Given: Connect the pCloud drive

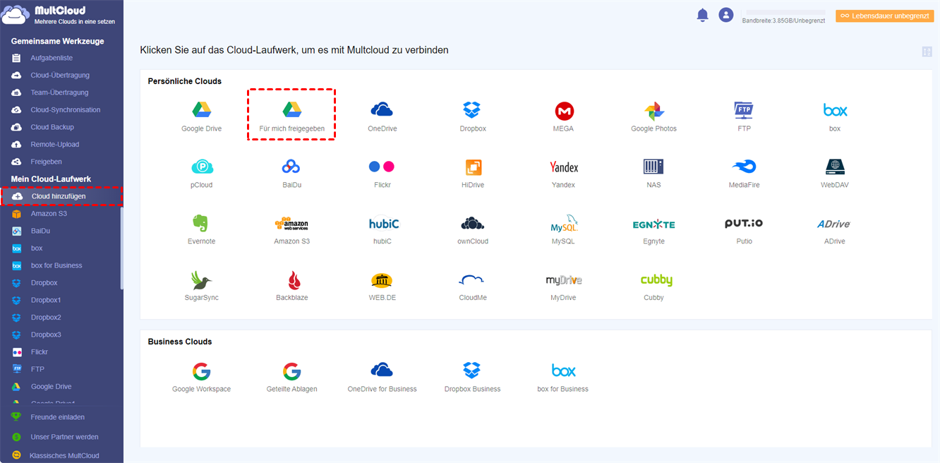Looking at the screenshot, I should 201,173.
